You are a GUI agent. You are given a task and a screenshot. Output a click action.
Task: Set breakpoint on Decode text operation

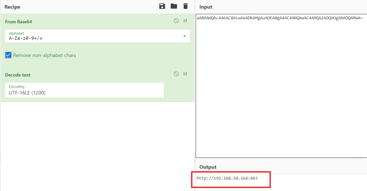[185, 74]
